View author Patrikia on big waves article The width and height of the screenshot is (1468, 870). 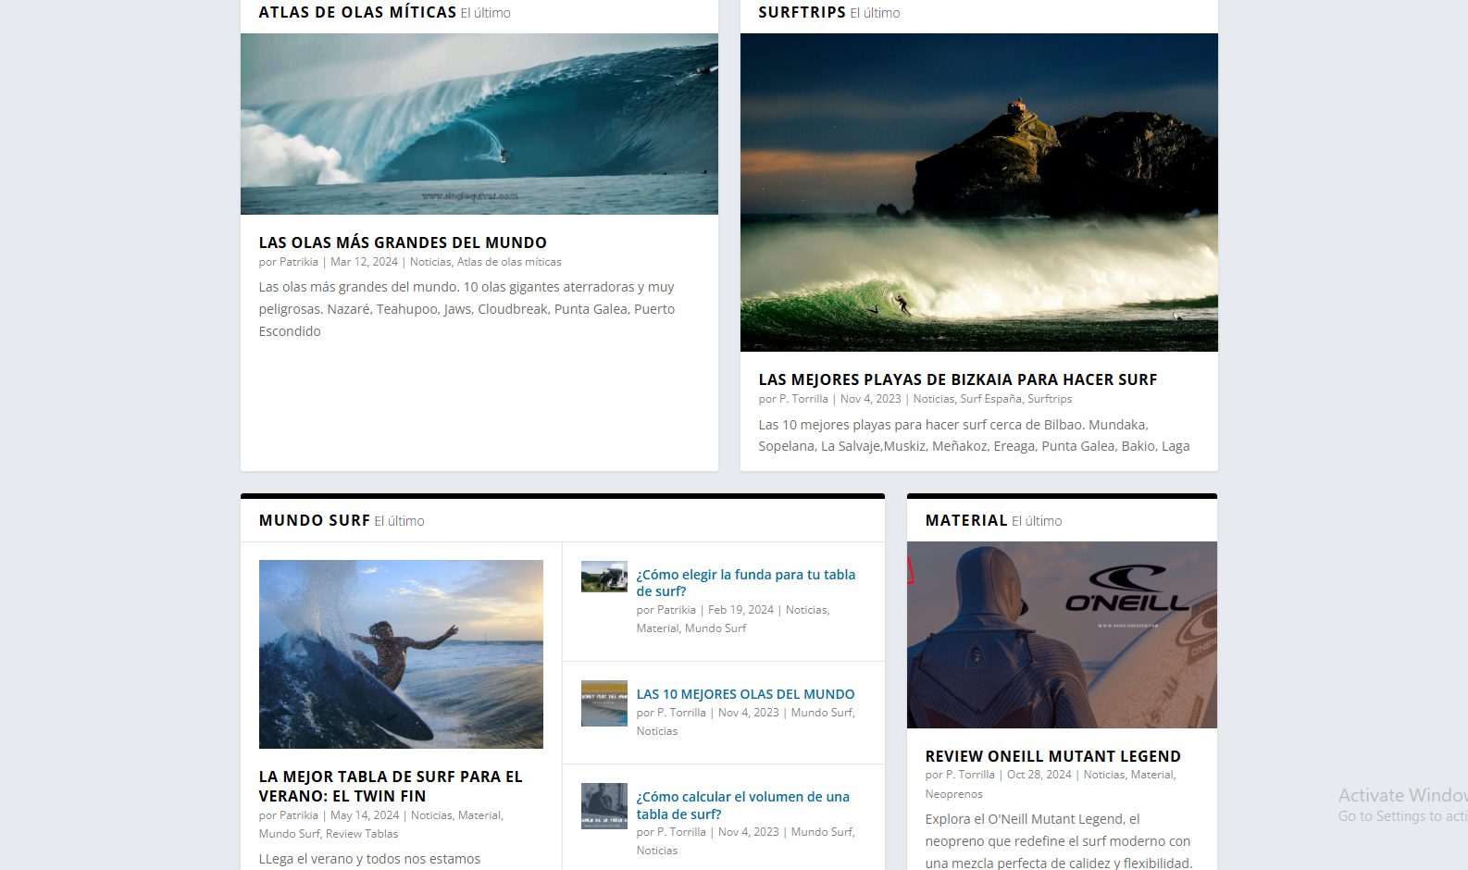click(298, 262)
